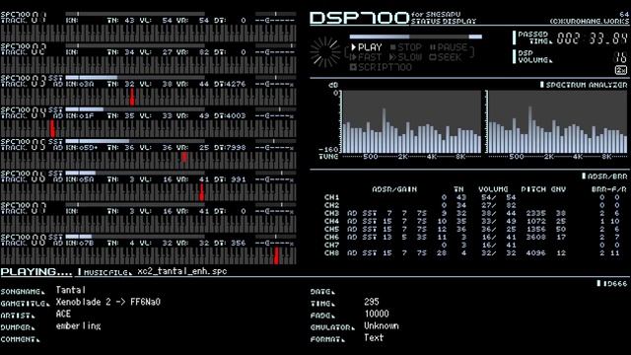Click the artist name ACE
Viewport: 631px width, 355px height.
click(63, 314)
